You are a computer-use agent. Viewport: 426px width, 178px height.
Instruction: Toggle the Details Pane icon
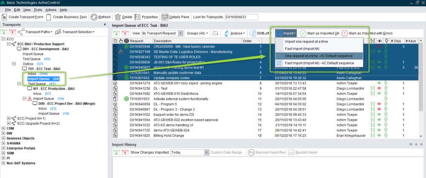click(165, 17)
